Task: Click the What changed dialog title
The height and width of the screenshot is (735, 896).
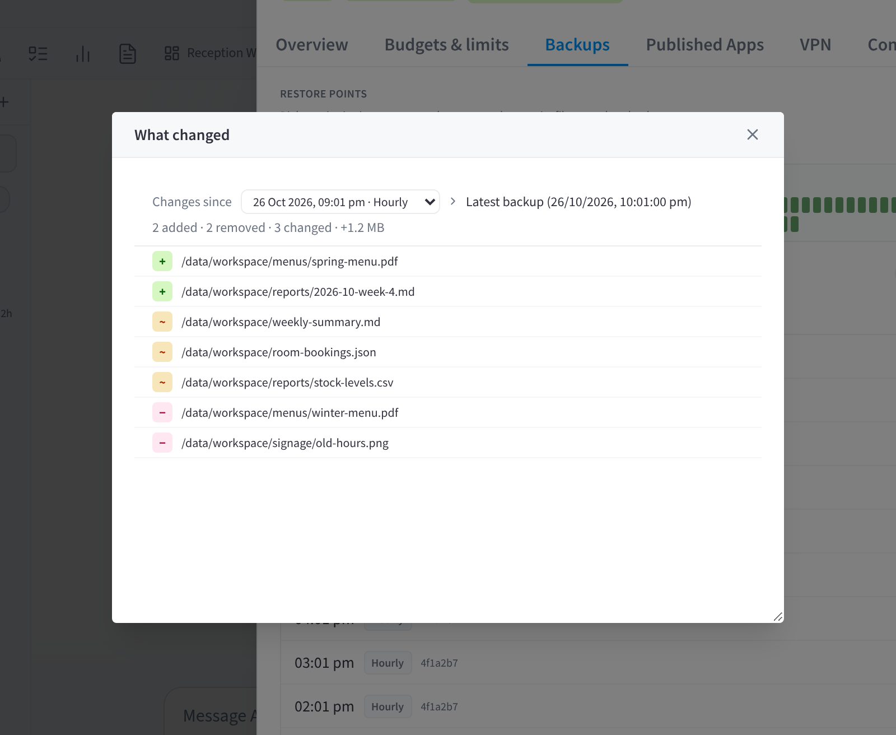Action: pos(182,135)
